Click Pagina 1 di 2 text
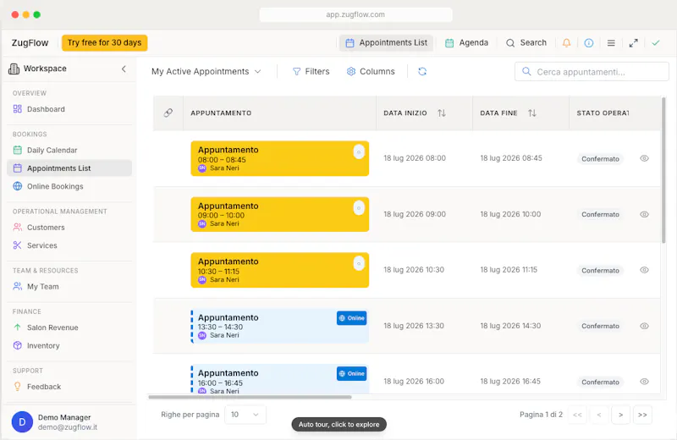The image size is (677, 440). click(x=541, y=415)
